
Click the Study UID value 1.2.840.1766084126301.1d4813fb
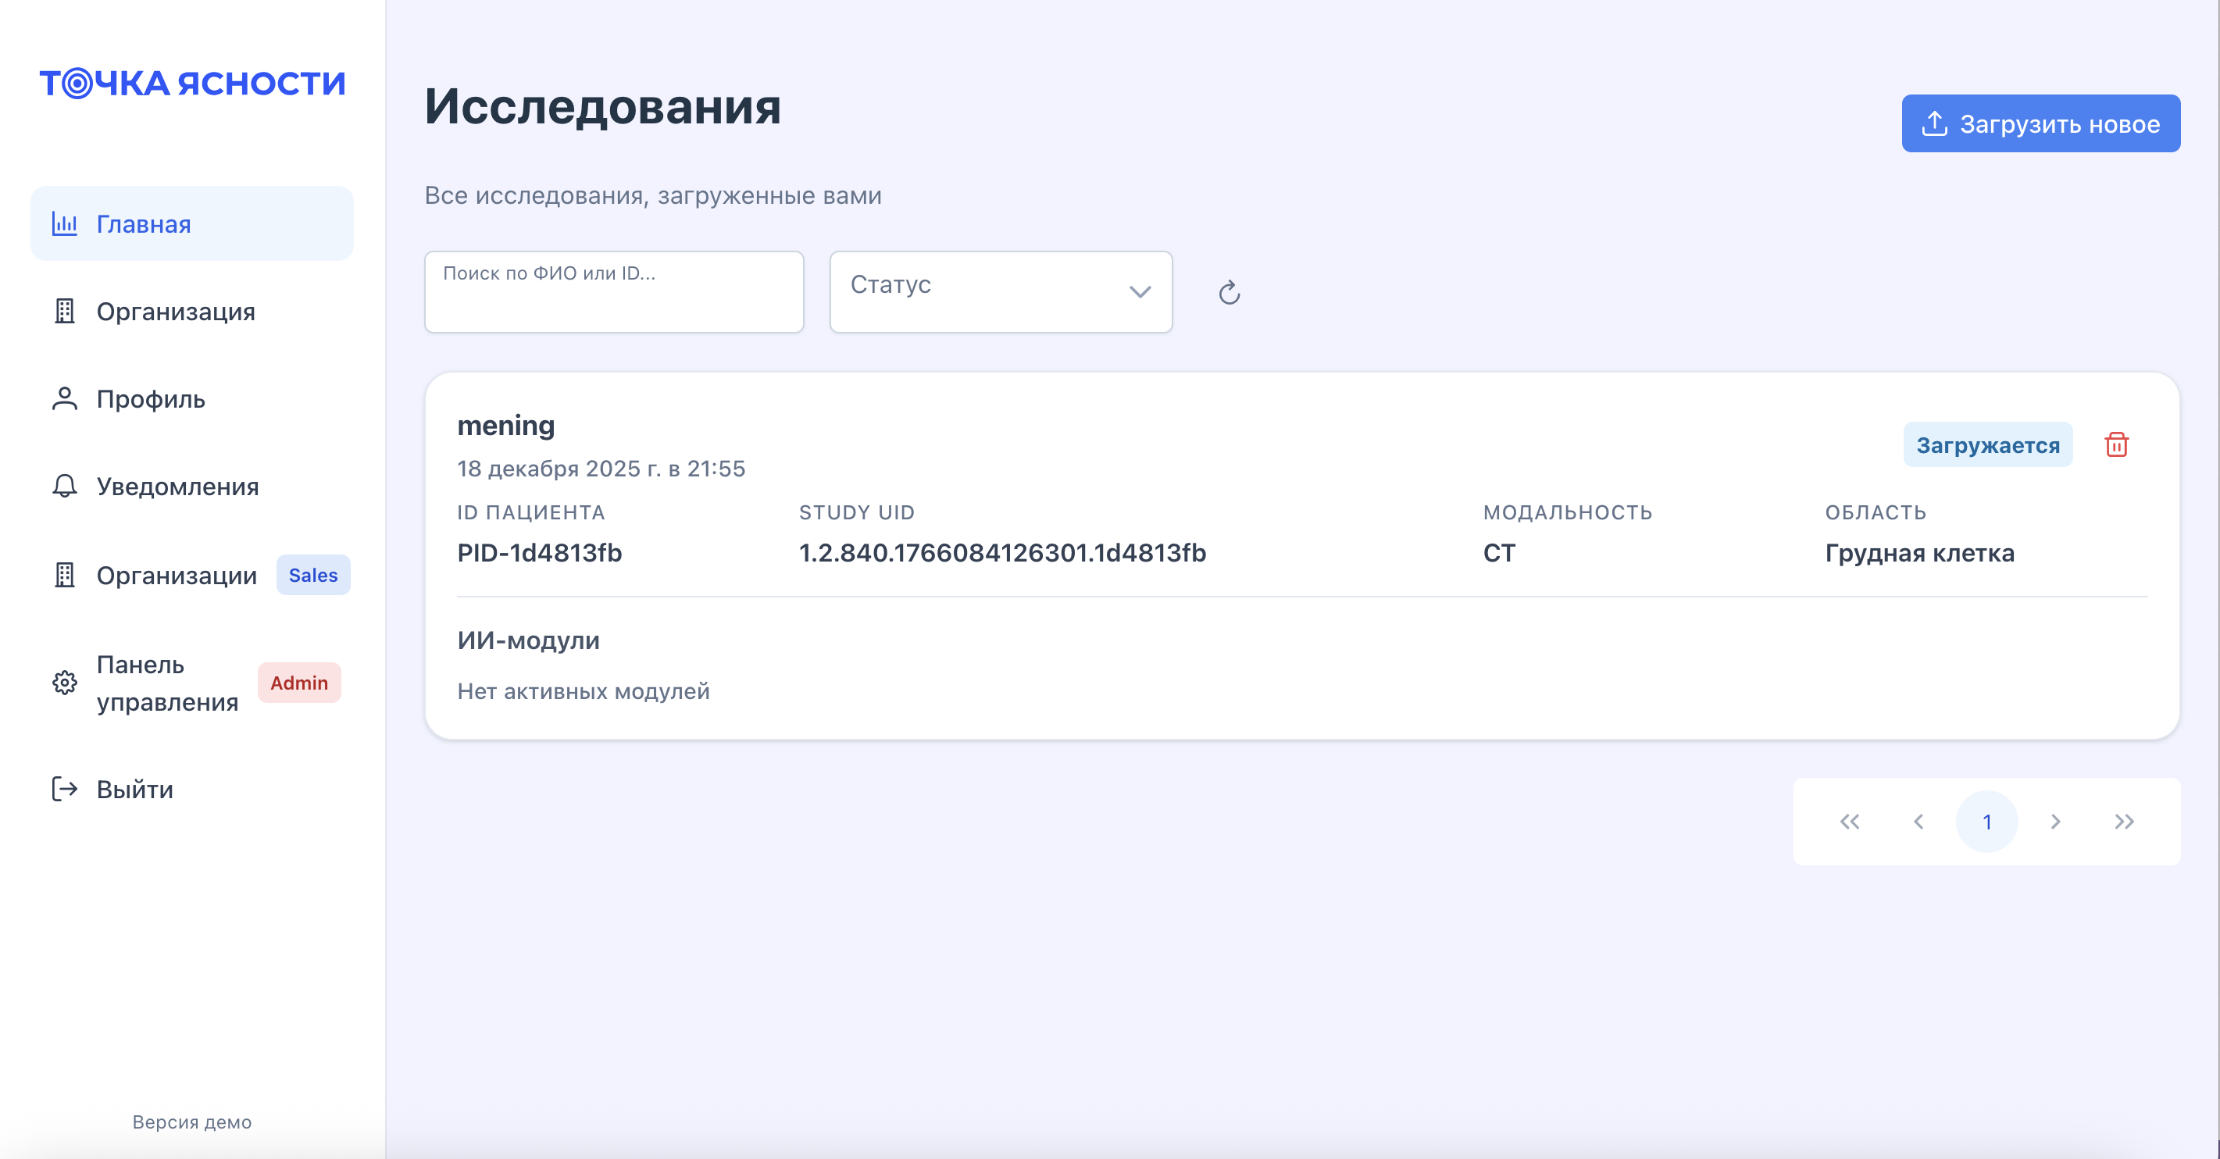coord(1002,552)
